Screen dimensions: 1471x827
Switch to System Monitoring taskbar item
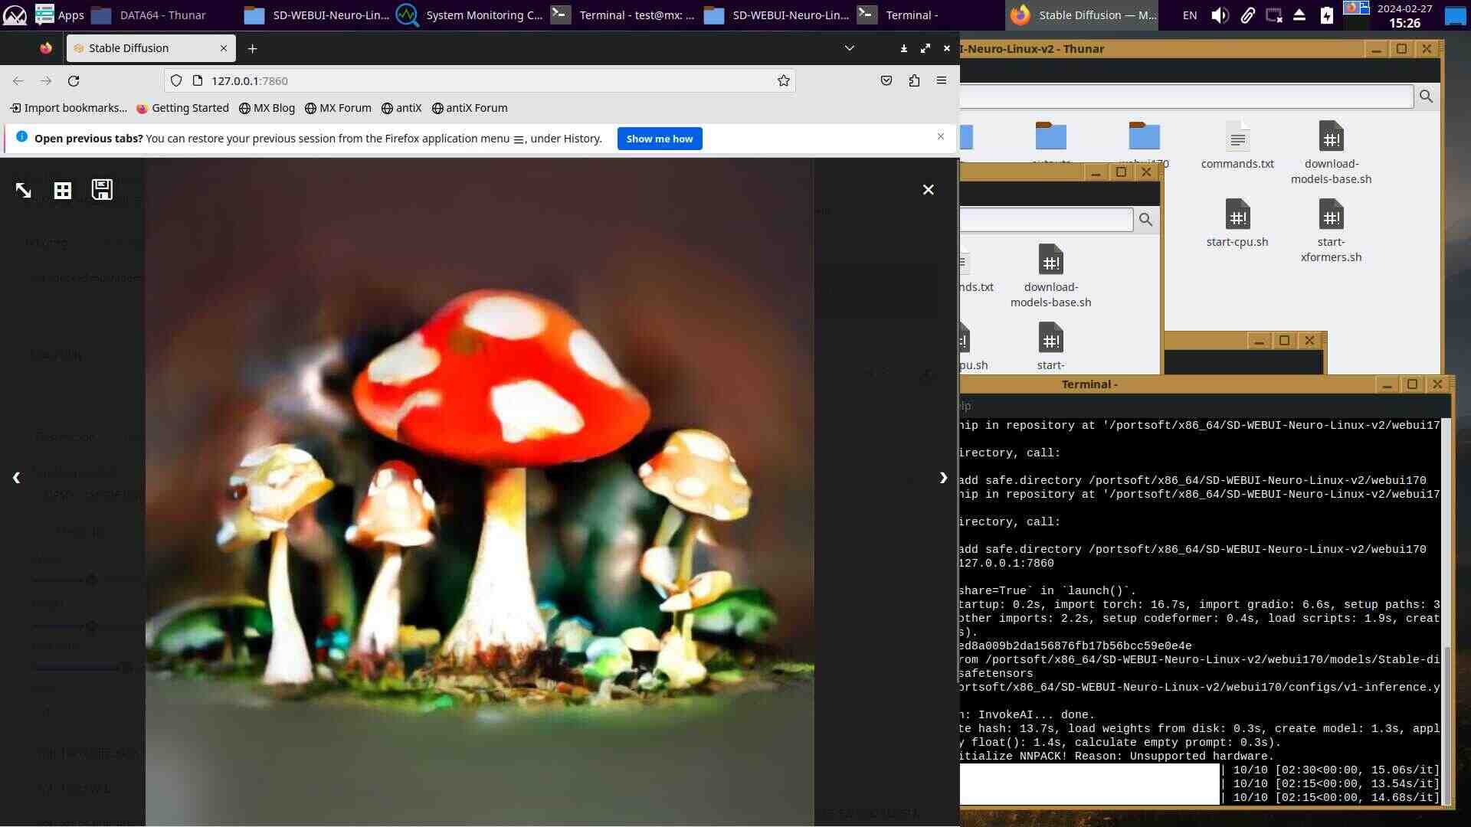(x=470, y=15)
